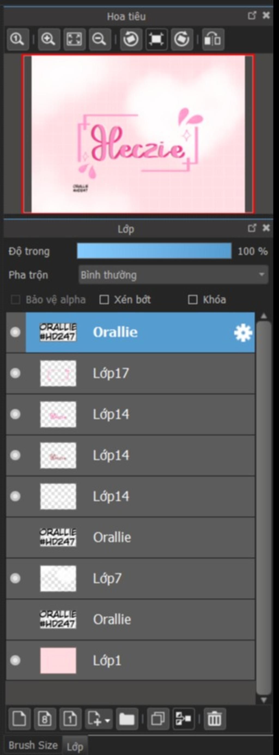This screenshot has height=755, width=279.
Task: Open the Pha trộn blending dropdown
Action: [174, 275]
